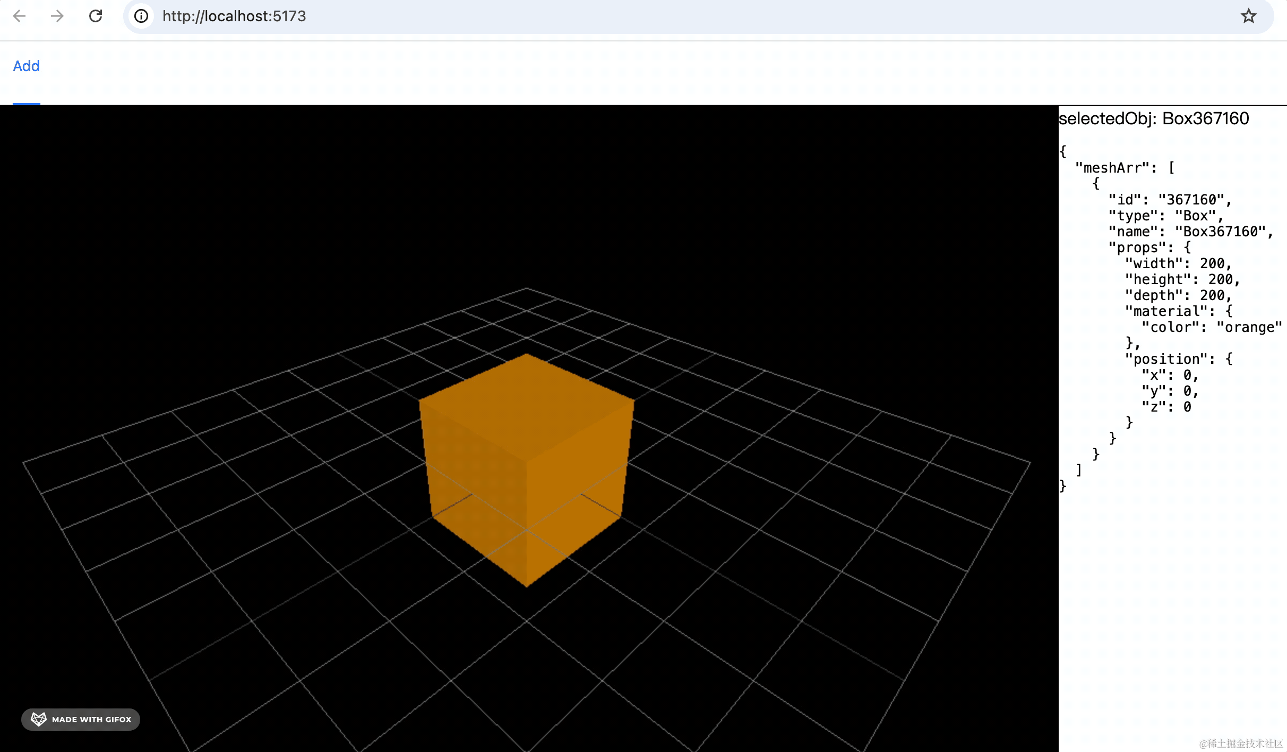The width and height of the screenshot is (1287, 752).
Task: Click the "type": "Box" line
Action: 1166,216
